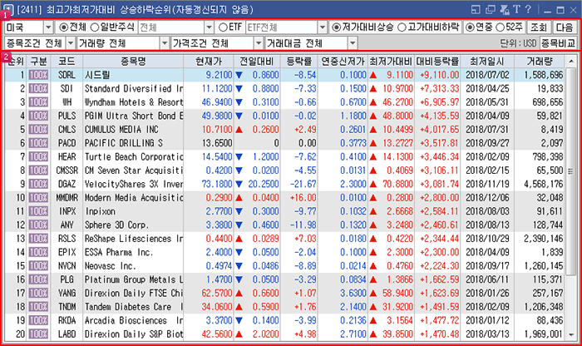The width and height of the screenshot is (582, 346).
Task: Click the 100% badge in the WH row
Action: 38,102
